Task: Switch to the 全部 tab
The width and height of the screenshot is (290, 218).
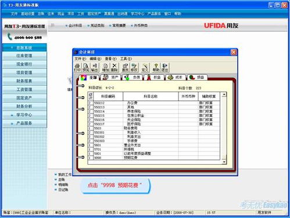Action: (x=89, y=78)
